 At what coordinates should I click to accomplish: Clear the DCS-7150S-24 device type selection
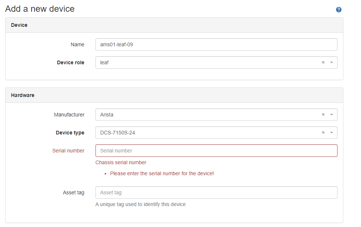click(x=323, y=133)
